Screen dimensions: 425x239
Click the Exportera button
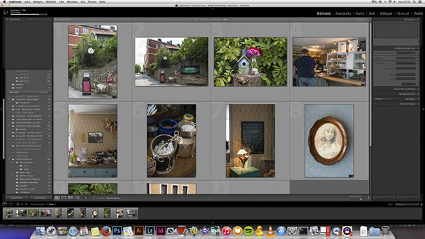pos(41,198)
